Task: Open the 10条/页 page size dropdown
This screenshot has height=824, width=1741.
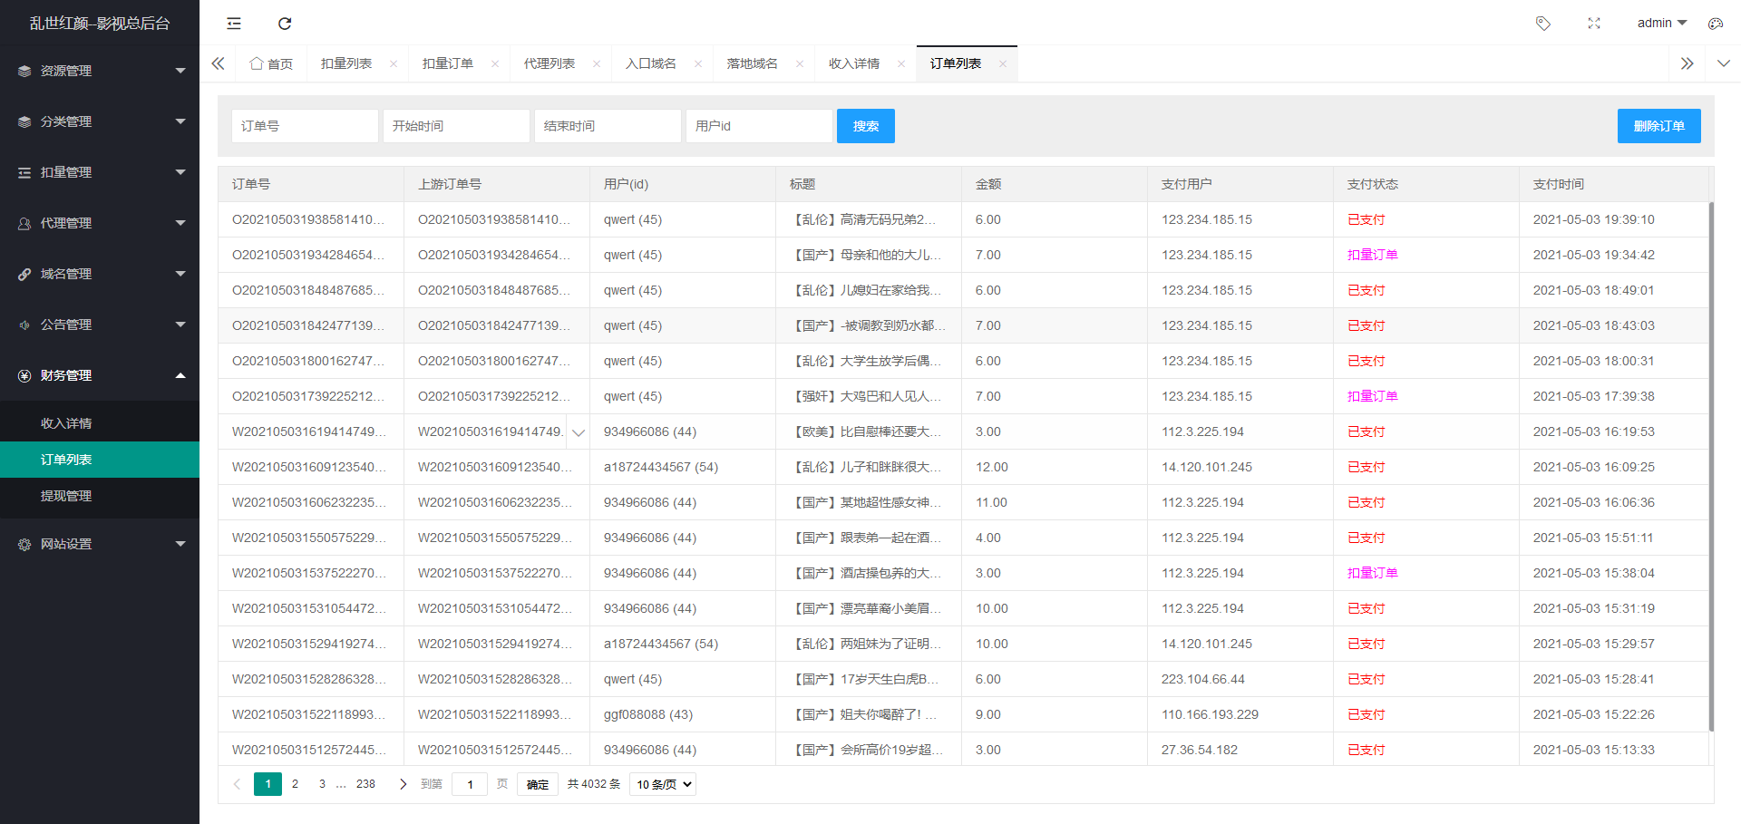Action: click(x=662, y=783)
